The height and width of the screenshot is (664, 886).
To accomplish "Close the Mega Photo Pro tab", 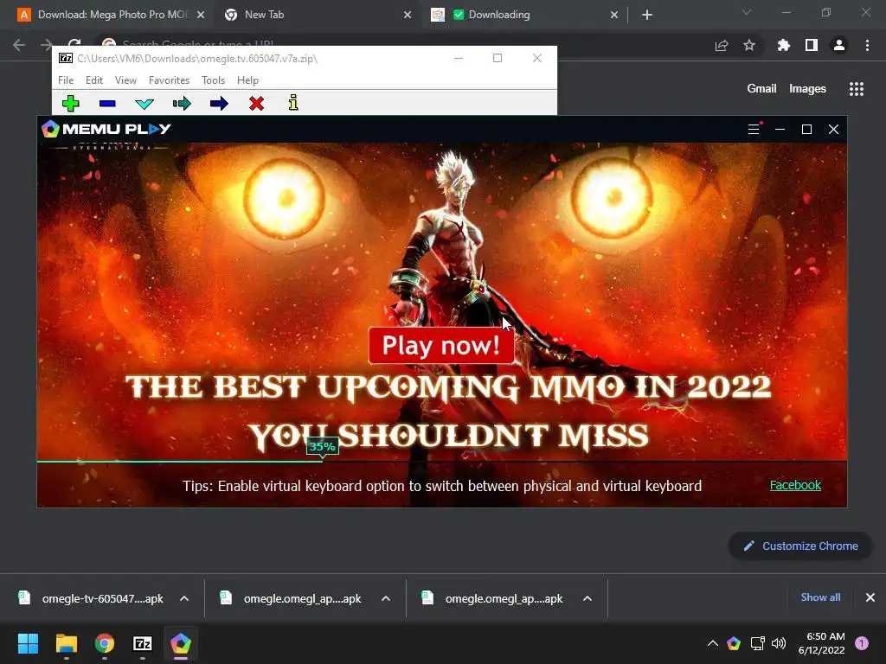I will click(201, 15).
